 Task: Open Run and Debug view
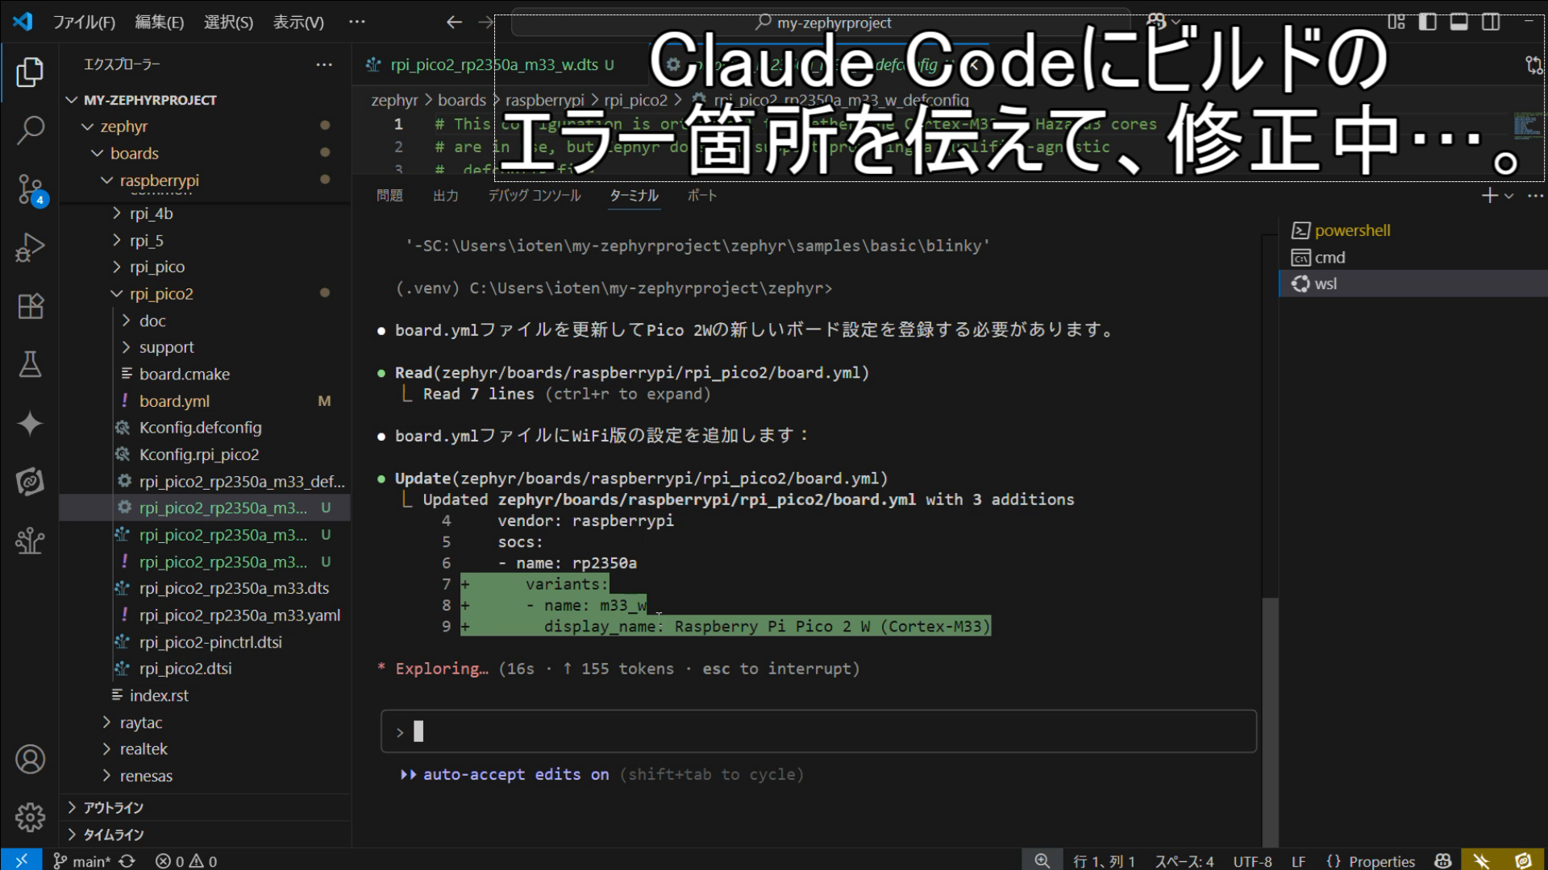pos(30,247)
